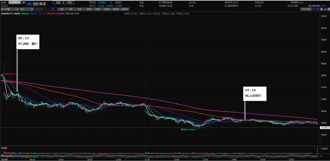
Task: Click the 14:14 sell annotation box
Action: tap(255, 93)
